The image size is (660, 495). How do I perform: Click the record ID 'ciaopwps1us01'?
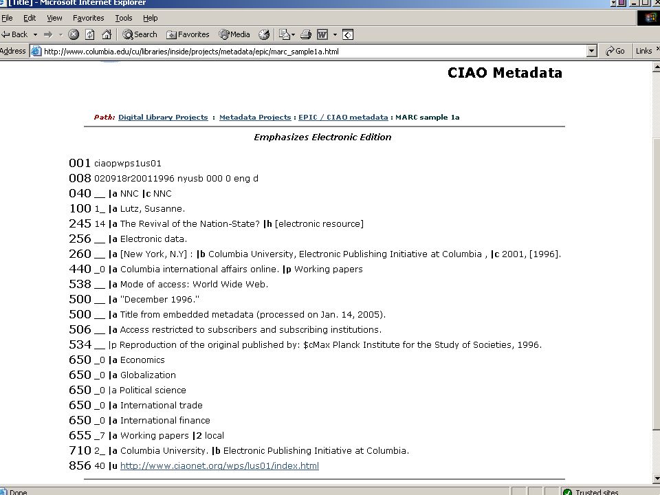tap(128, 164)
